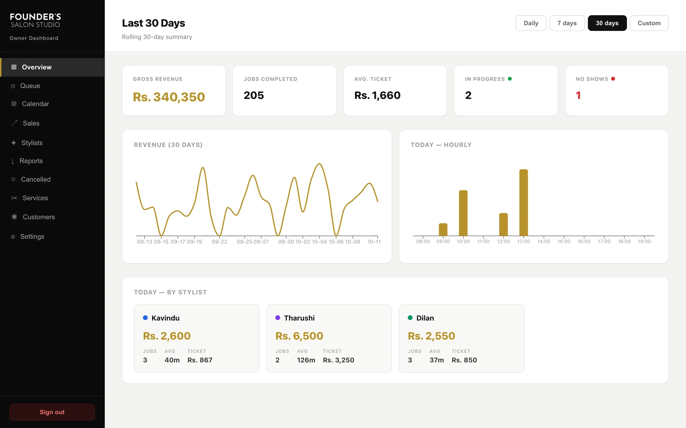This screenshot has height=428, width=686.
Task: Click Tharushi's revenue Rs. 6,500
Action: point(299,336)
